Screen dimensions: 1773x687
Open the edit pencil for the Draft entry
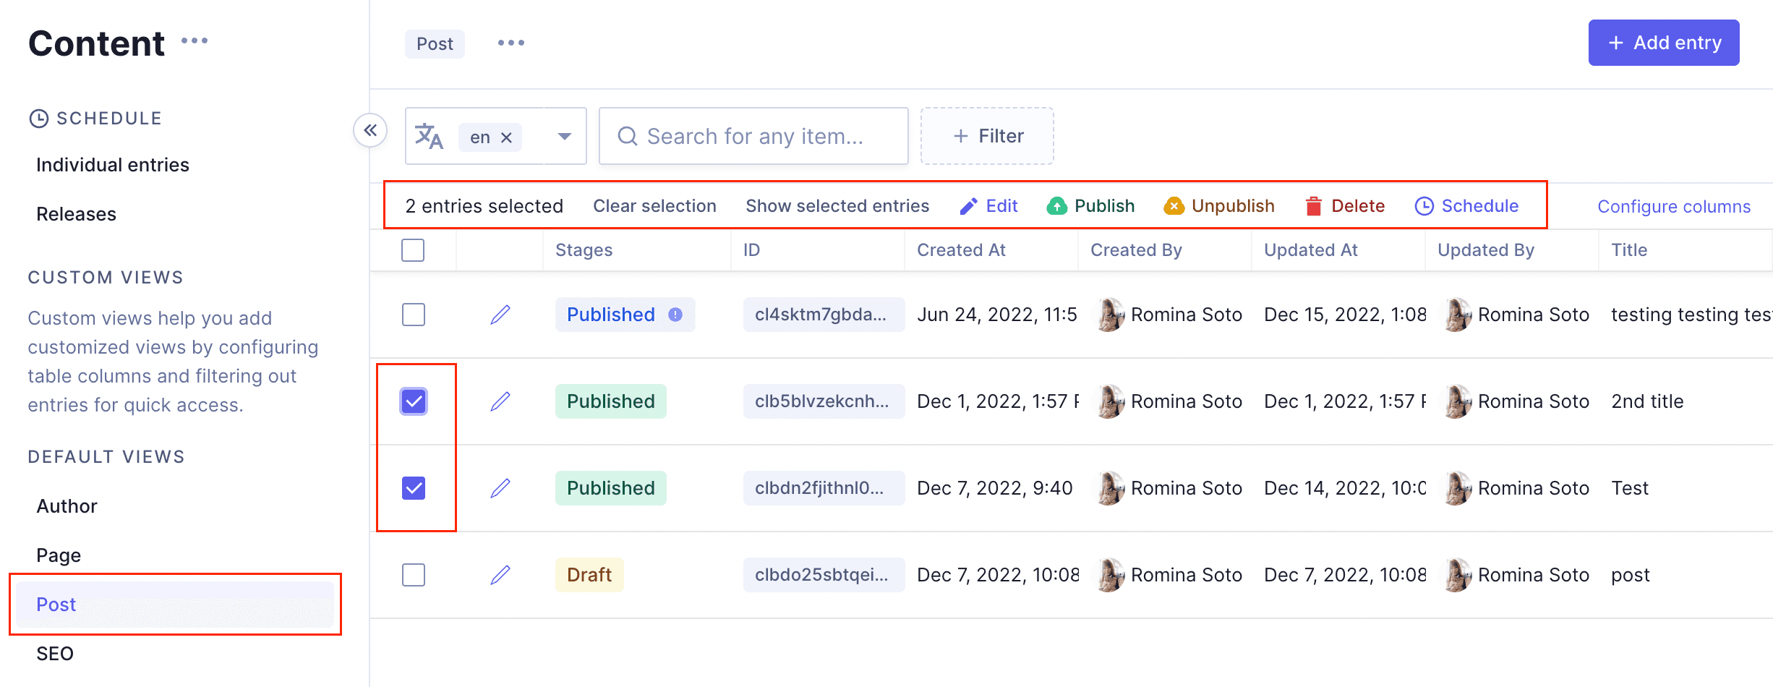(500, 574)
